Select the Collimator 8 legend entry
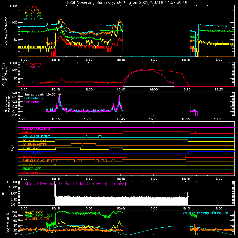 coord(33,98)
